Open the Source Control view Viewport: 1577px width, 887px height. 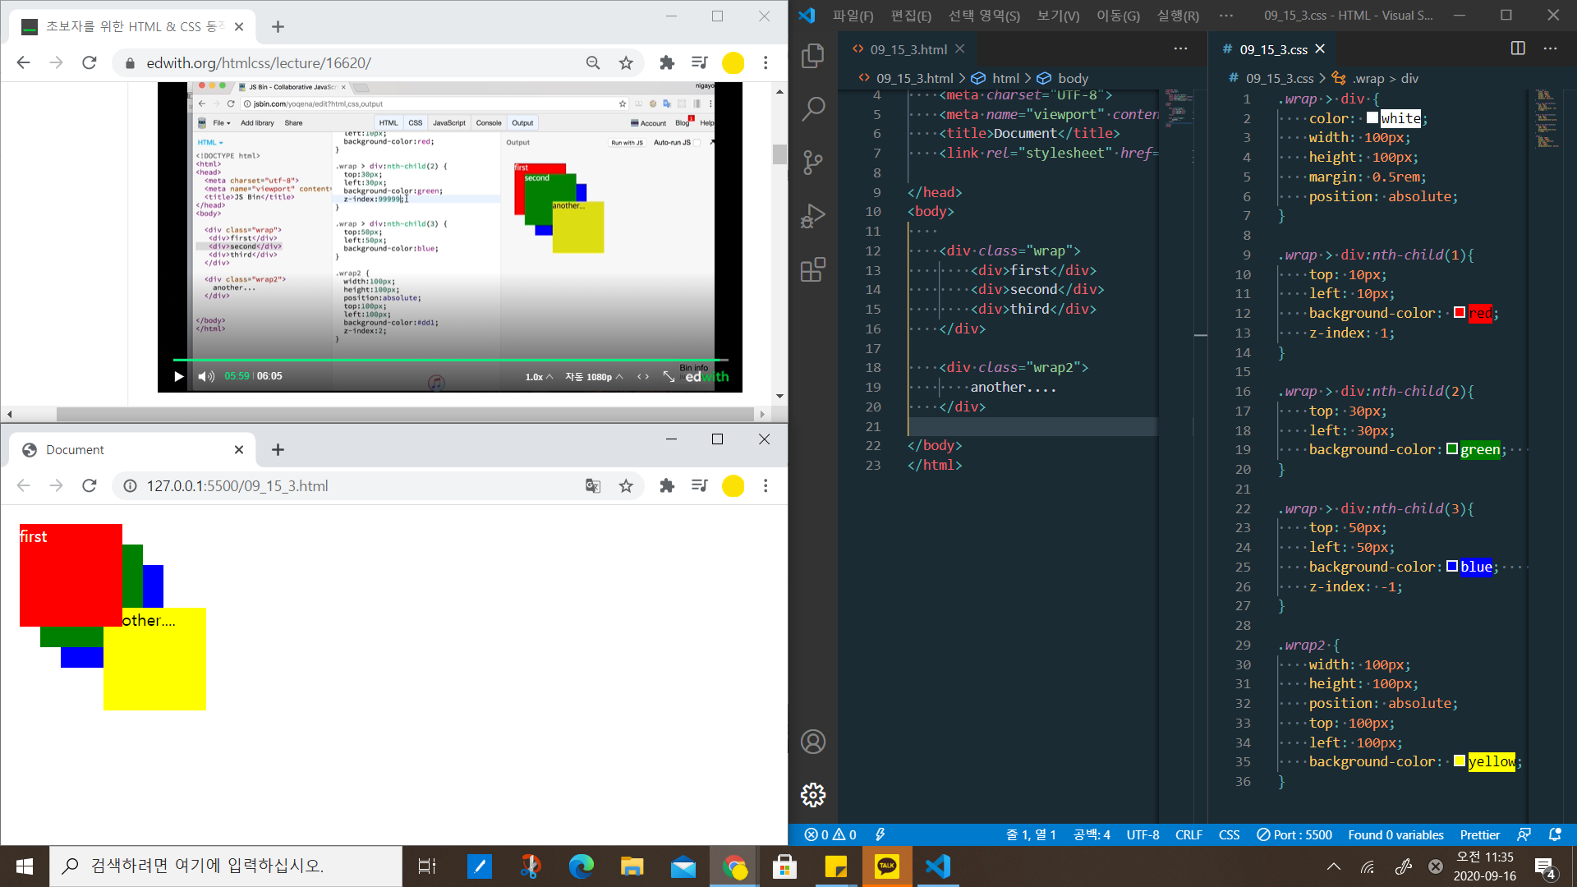(813, 162)
